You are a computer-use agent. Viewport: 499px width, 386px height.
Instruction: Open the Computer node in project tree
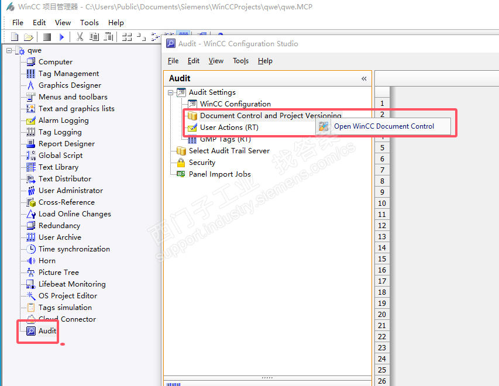(x=56, y=62)
